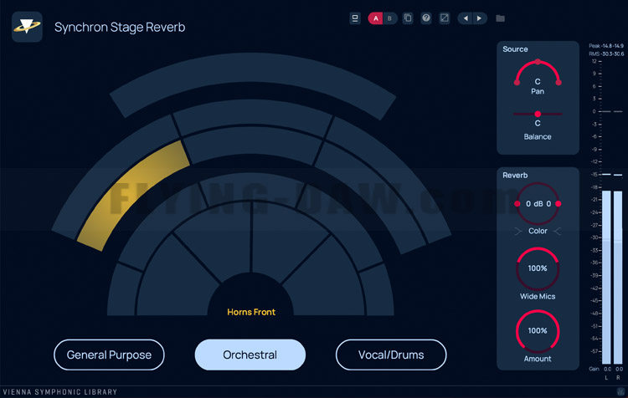Switch to the A comparison slot
This screenshot has height=398, width=628.
tap(376, 18)
